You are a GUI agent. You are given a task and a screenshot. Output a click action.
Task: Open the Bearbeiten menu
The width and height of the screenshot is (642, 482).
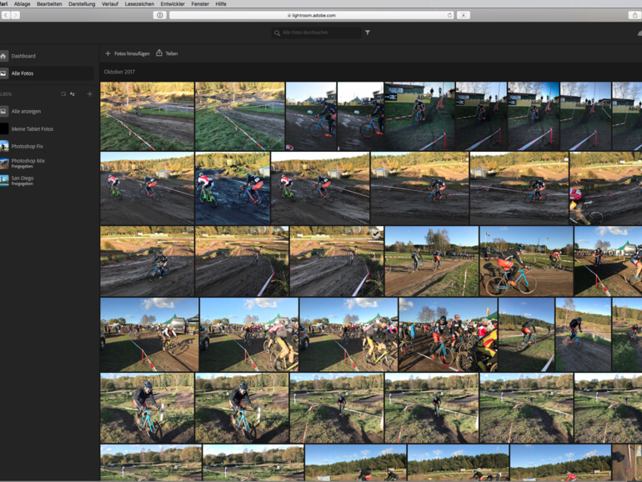[x=49, y=3]
